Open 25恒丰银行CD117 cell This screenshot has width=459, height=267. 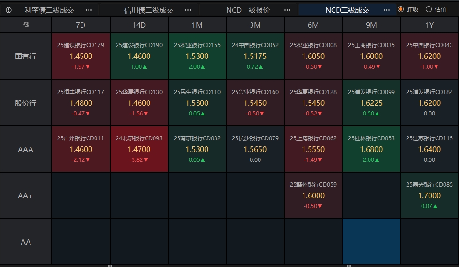click(81, 103)
